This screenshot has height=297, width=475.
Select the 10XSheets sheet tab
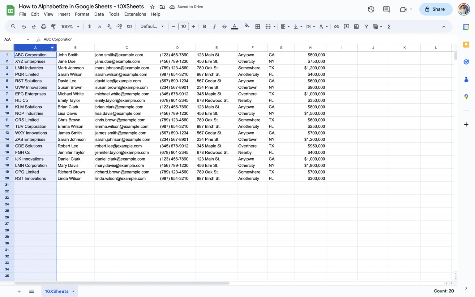click(x=57, y=291)
